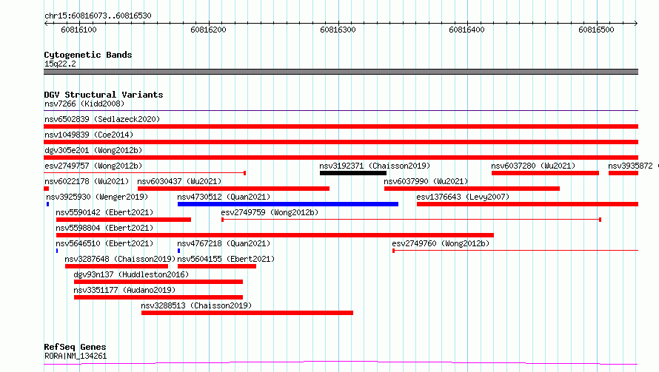
Task: Click ruler tick label 60816500
Action: click(x=596, y=30)
